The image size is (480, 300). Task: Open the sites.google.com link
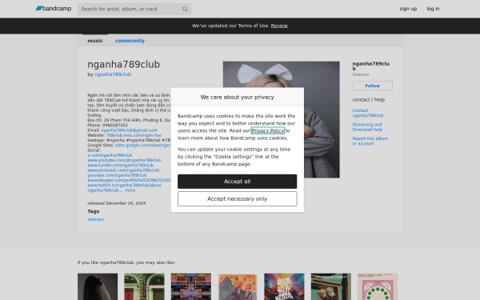(x=143, y=145)
